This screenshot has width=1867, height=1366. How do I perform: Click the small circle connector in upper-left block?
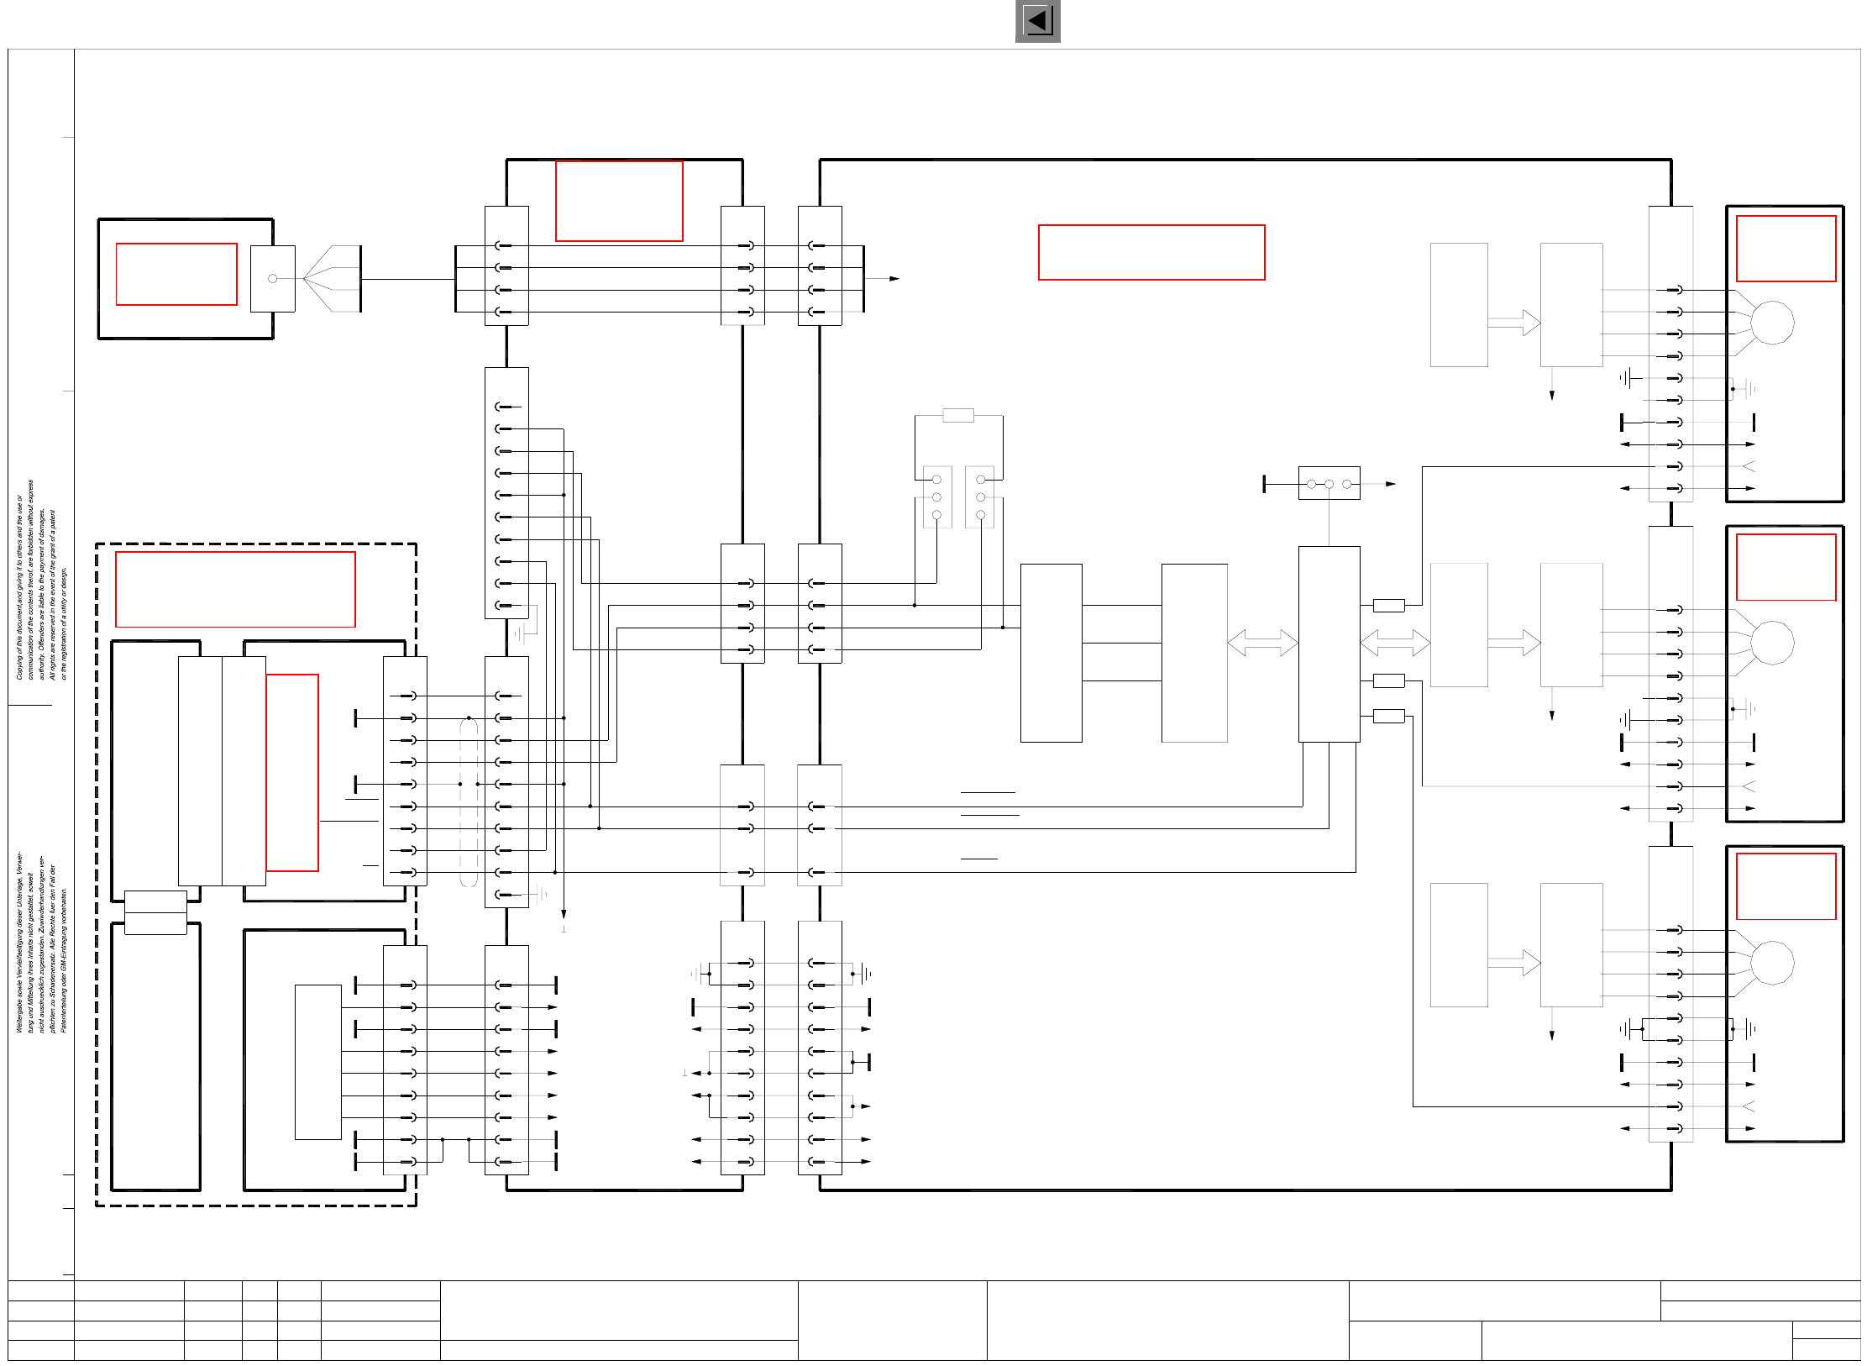[x=272, y=278]
